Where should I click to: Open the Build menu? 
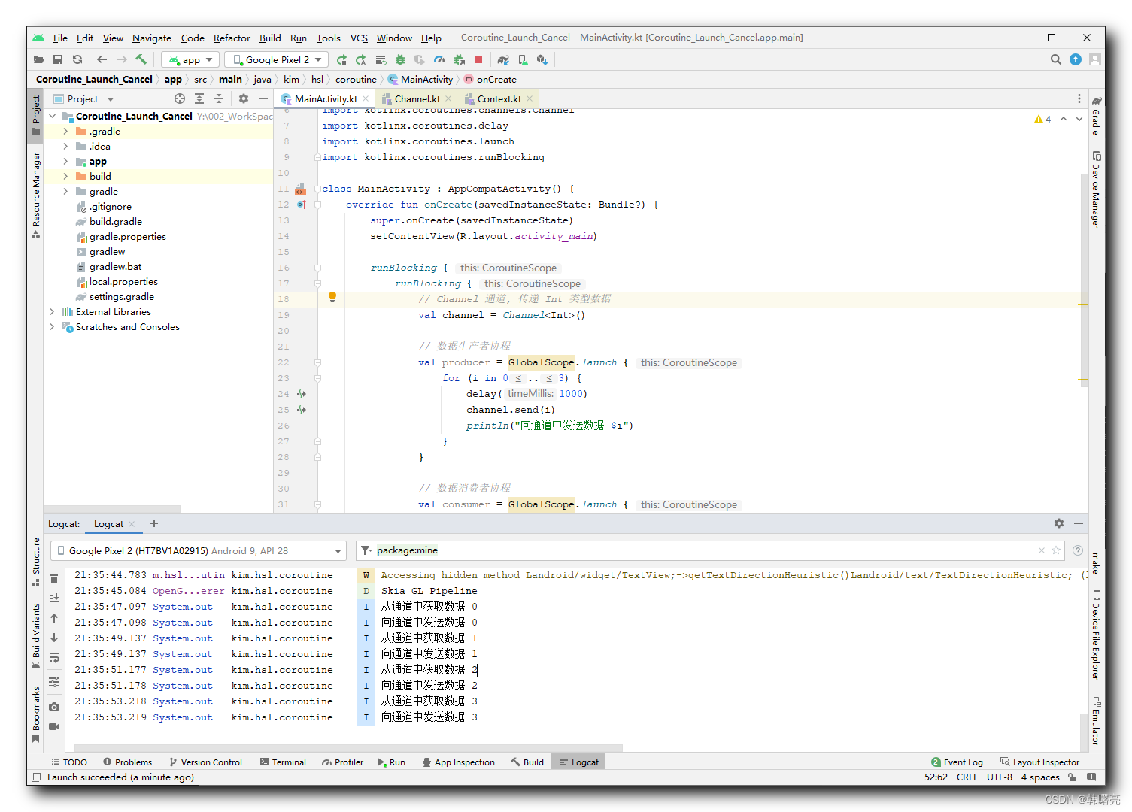pyautogui.click(x=270, y=38)
